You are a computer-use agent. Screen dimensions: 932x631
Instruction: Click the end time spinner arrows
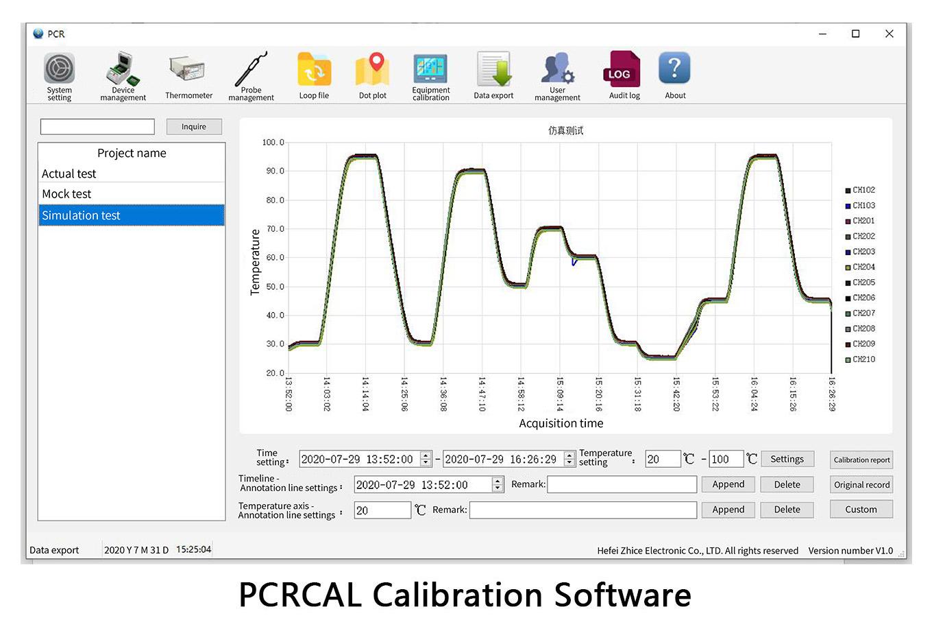569,460
